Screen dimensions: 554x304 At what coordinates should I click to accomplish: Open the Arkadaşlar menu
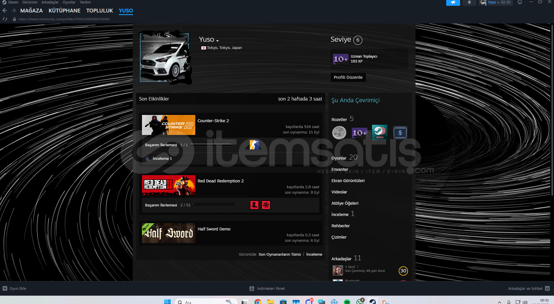(x=50, y=2)
